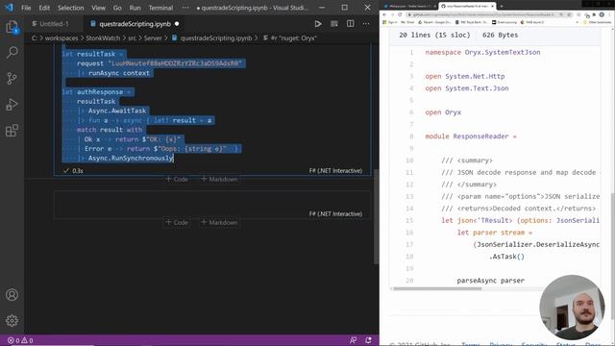Viewport: 615px width, 346px height.
Task: Click the VS Code logo icon
Action: click(9, 8)
